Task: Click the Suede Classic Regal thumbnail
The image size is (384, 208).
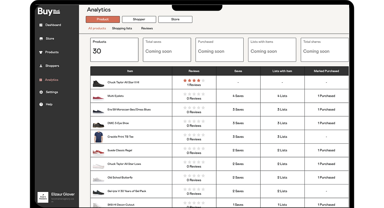Action: pos(98,152)
